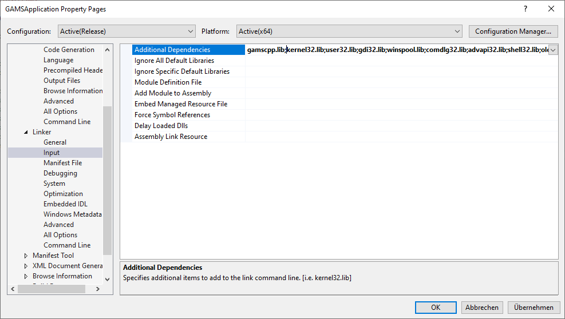
Task: Click the Übernehmen button
Action: pos(533,308)
